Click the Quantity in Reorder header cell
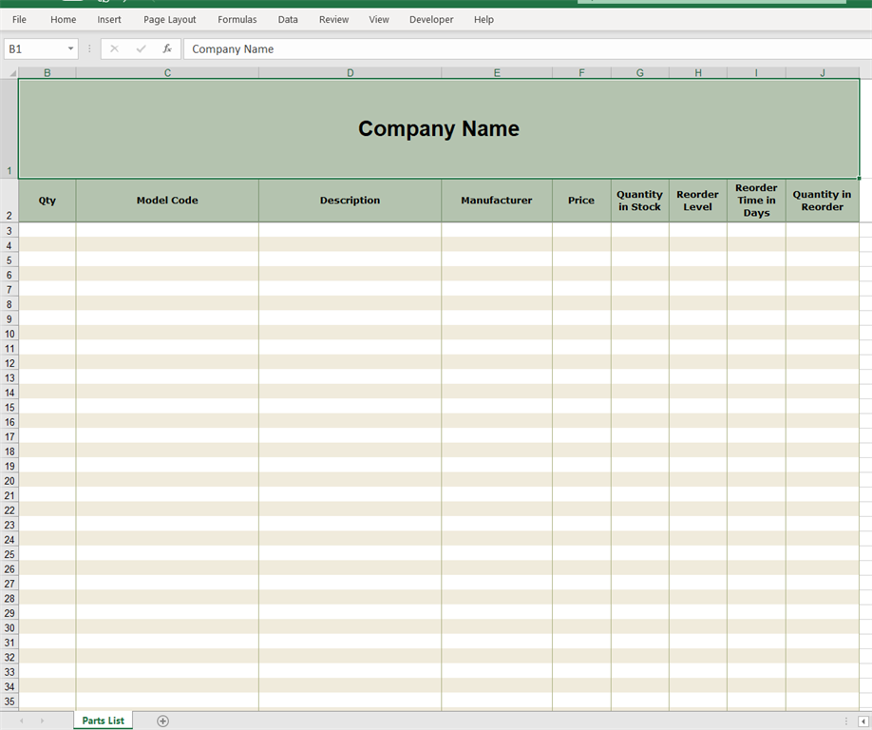This screenshot has height=730, width=872. coord(823,201)
